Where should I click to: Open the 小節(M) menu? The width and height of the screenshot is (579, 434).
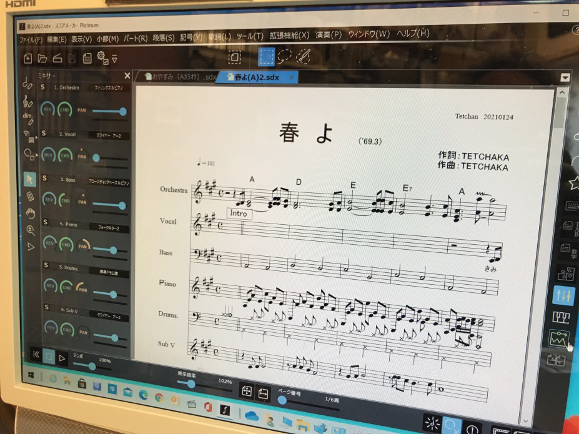tap(107, 39)
